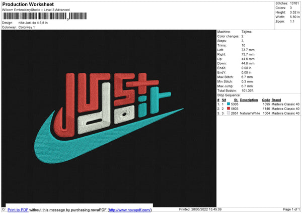Click the Machine value Tajima
The image size is (302, 213).
coord(246,32)
